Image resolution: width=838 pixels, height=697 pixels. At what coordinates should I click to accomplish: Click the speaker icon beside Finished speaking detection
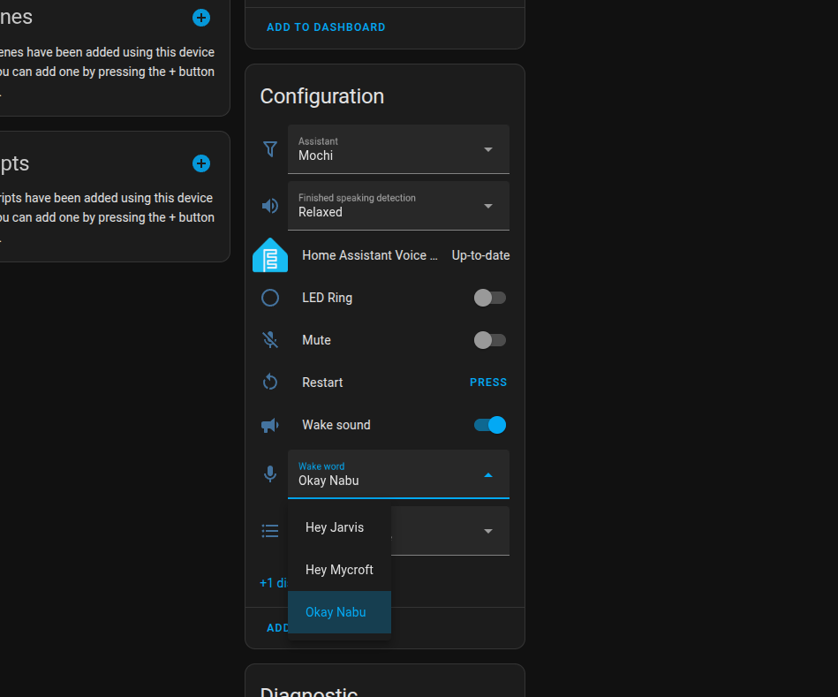tap(270, 206)
